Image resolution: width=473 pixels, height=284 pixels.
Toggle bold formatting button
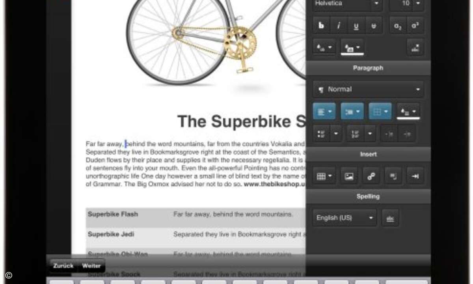pyautogui.click(x=322, y=26)
